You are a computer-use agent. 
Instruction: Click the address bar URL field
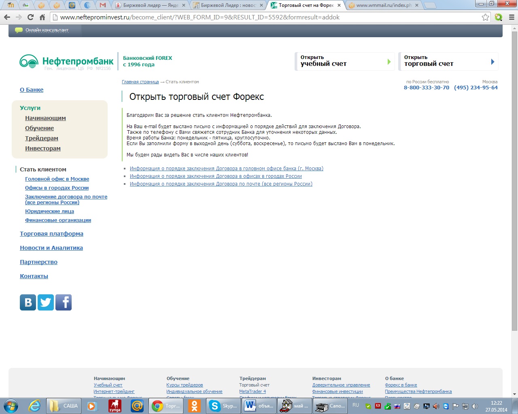267,17
